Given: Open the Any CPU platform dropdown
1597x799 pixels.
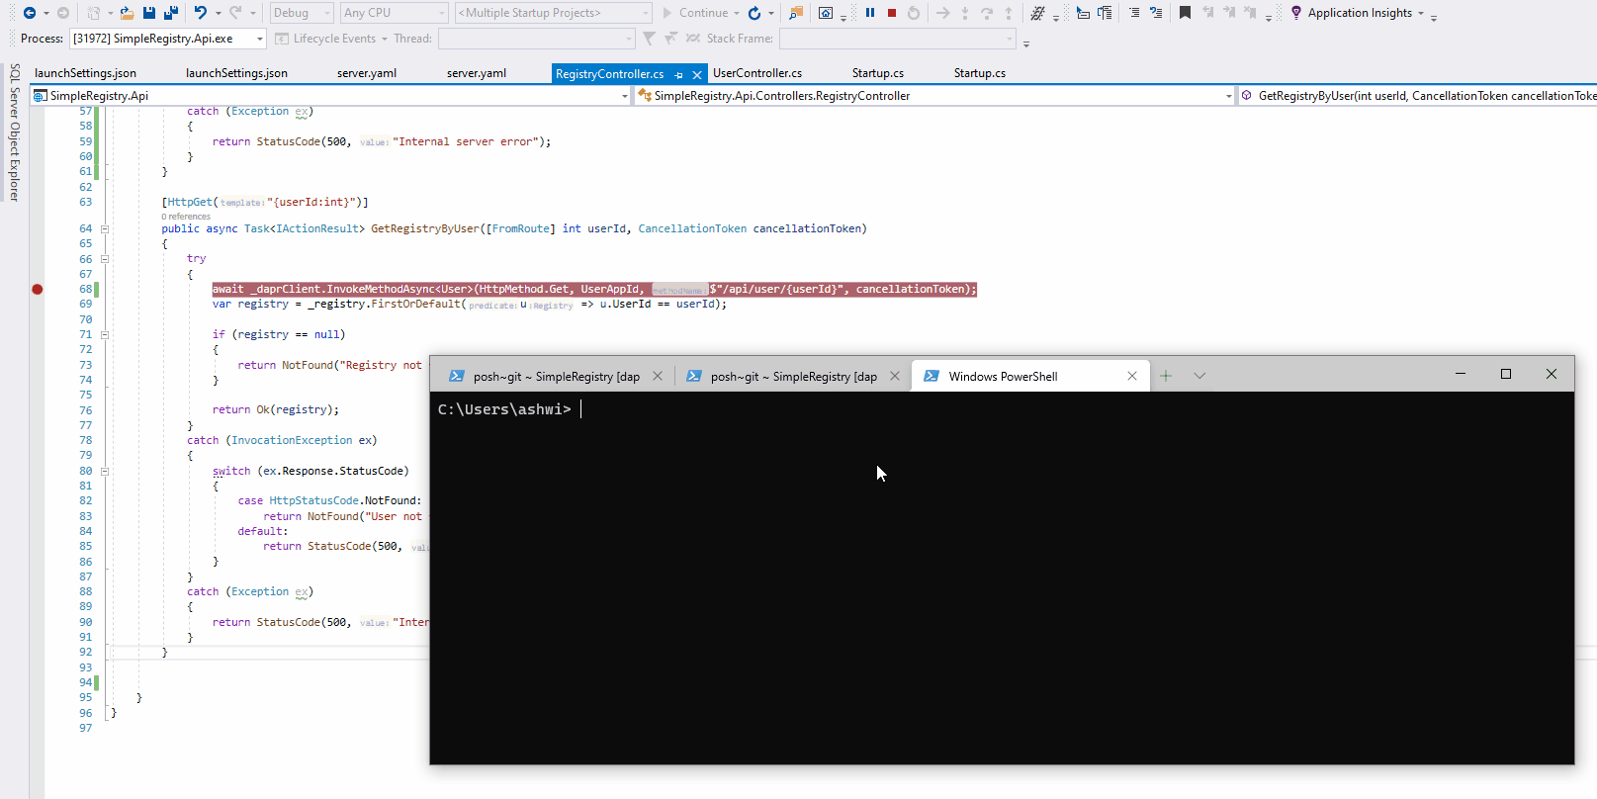Looking at the screenshot, I should pyautogui.click(x=394, y=13).
